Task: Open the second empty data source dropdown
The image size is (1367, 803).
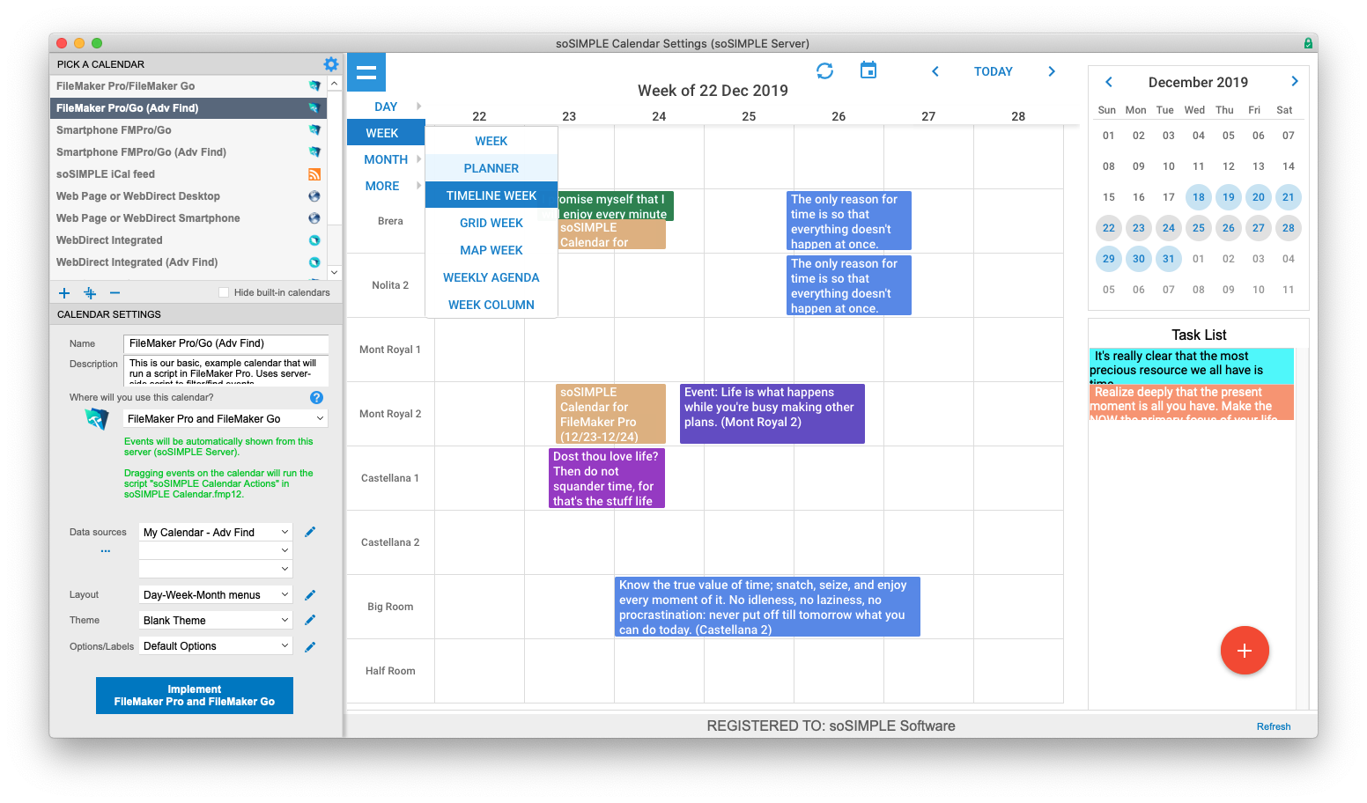Action: coord(216,550)
